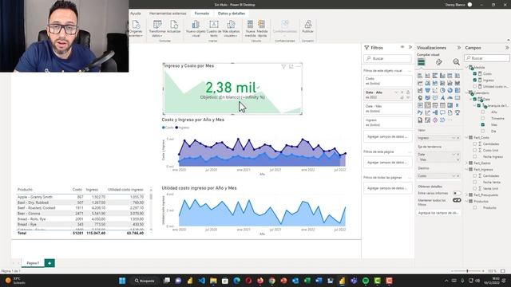Check the Utilidad costo ingreso checkbox
Viewport: 511px width, 287px height.
(475, 87)
